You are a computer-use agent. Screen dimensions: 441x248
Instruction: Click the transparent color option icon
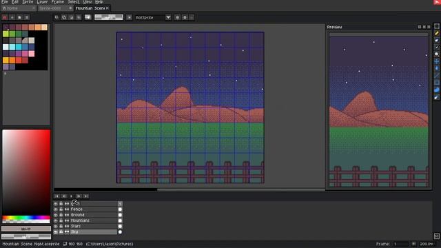click(x=88, y=17)
